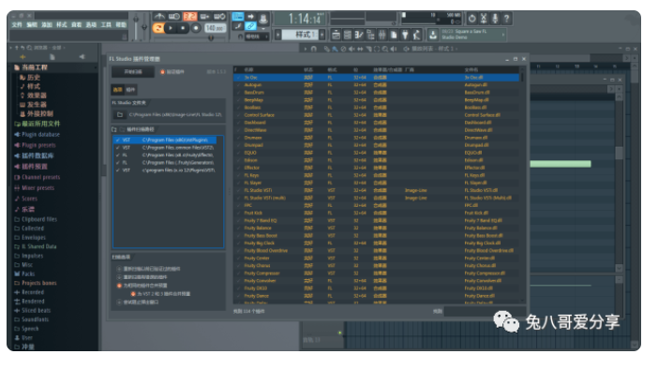Toggle checkmark for VST Common Files VST2 path
The height and width of the screenshot is (369, 658).
[x=118, y=148]
